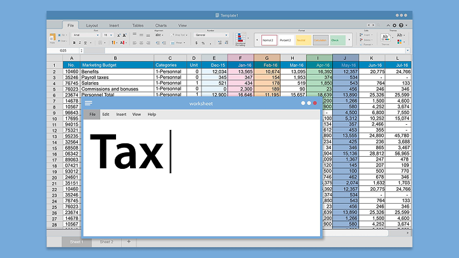Click the Themes Ab icon
Screen dimensions: 459x258
[385, 37]
